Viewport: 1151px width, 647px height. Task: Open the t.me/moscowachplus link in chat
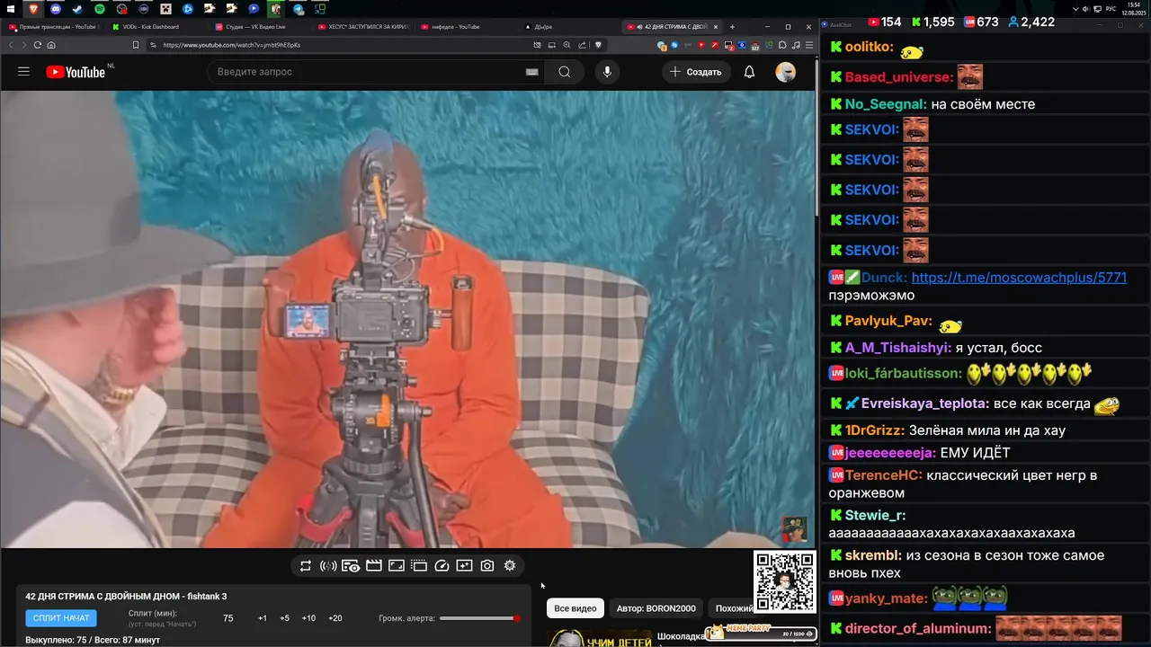point(1019,278)
